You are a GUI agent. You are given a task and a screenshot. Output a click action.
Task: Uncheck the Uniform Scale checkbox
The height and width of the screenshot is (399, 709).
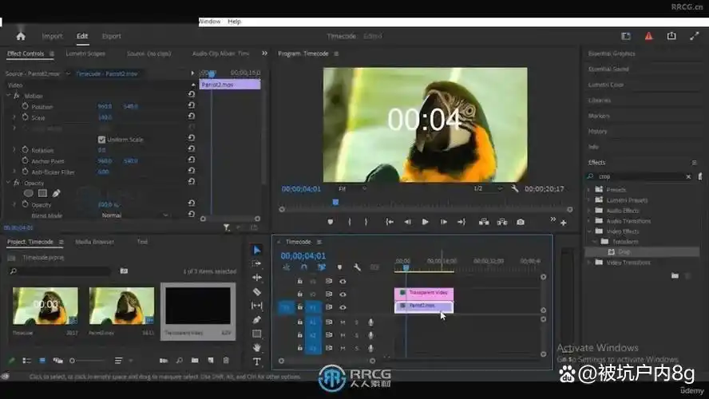click(101, 140)
